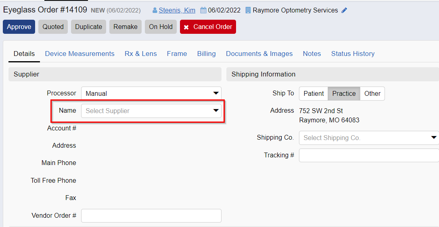Click the calendar icon next to 06/02/2022
This screenshot has width=439, height=227.
coord(203,10)
